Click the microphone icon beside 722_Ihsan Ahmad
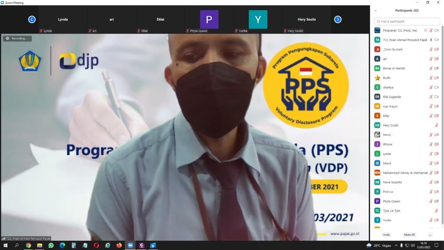Viewport: 444px width, 250px height. coord(431,40)
